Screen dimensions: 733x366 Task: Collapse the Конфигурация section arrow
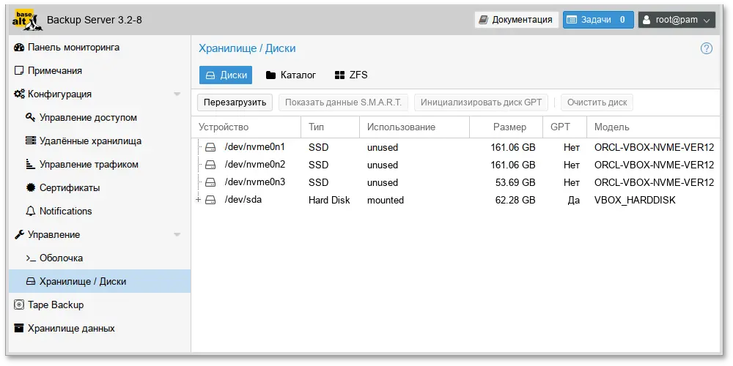[x=177, y=94]
